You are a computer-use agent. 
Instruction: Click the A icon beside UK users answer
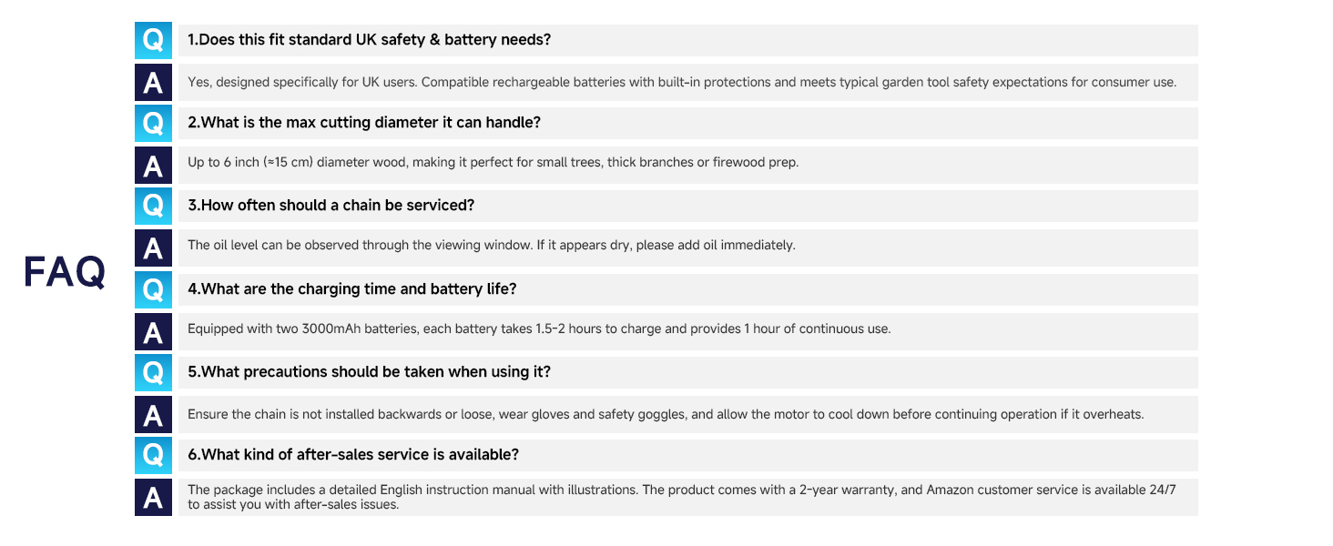153,82
